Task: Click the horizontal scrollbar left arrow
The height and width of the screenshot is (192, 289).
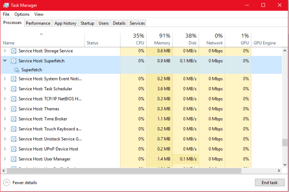Action: pyautogui.click(x=4, y=171)
